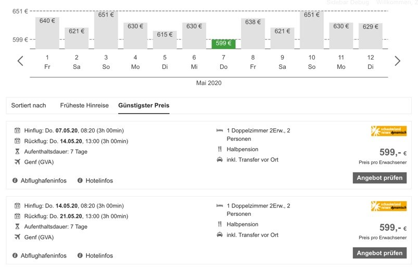This screenshot has height=268, width=418.
Task: Select the green 599 € price bar
Action: tap(223, 44)
